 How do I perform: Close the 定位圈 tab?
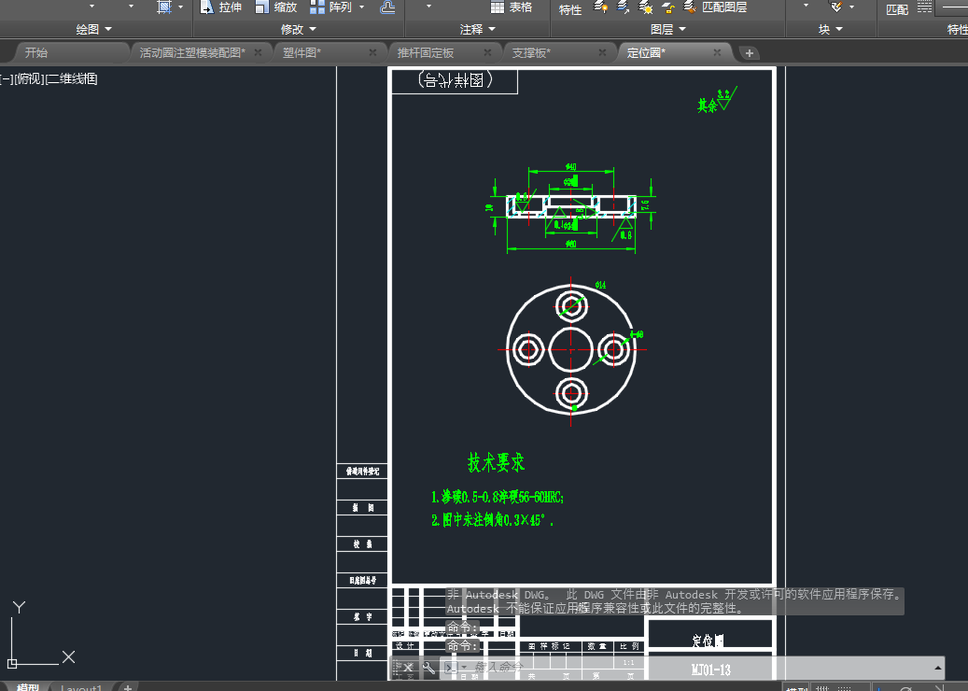point(717,52)
